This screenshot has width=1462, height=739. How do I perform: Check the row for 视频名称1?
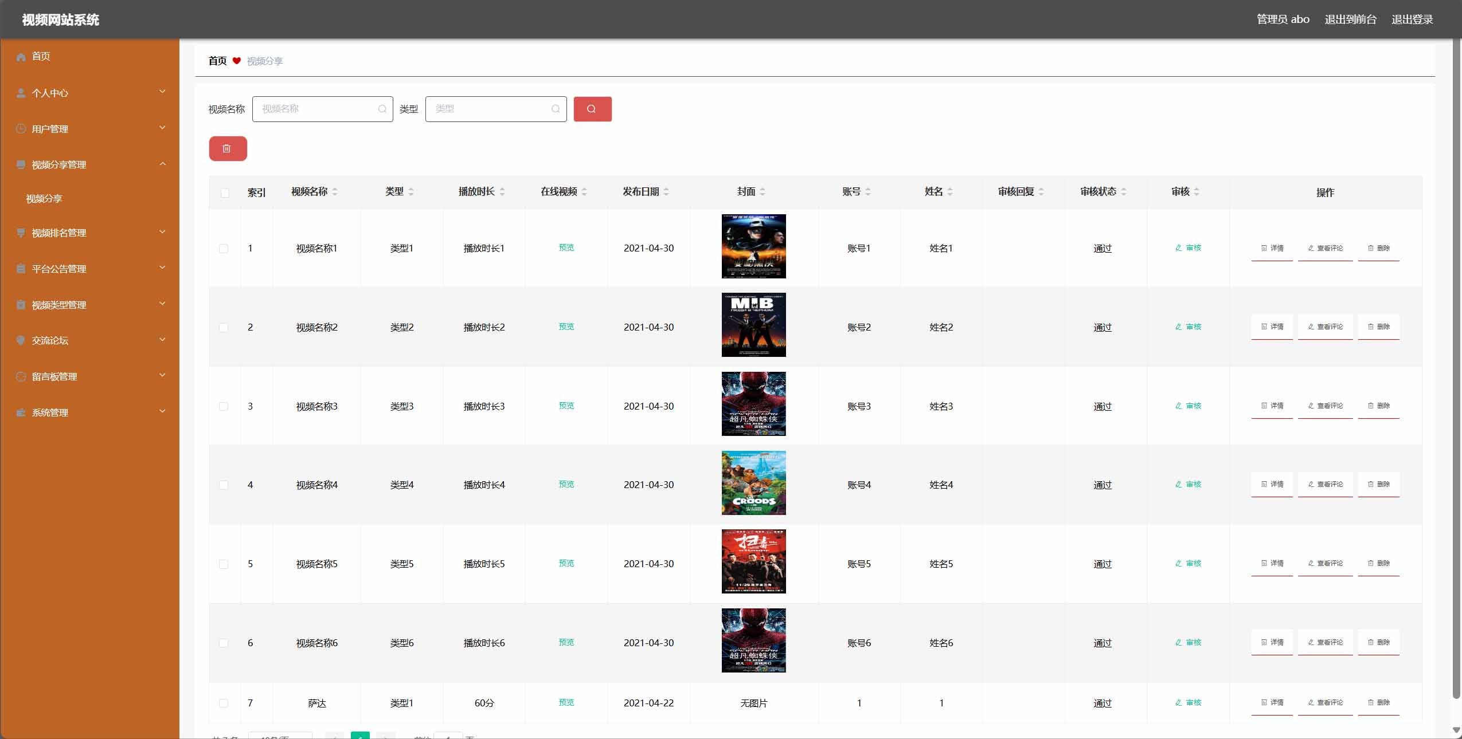point(224,249)
